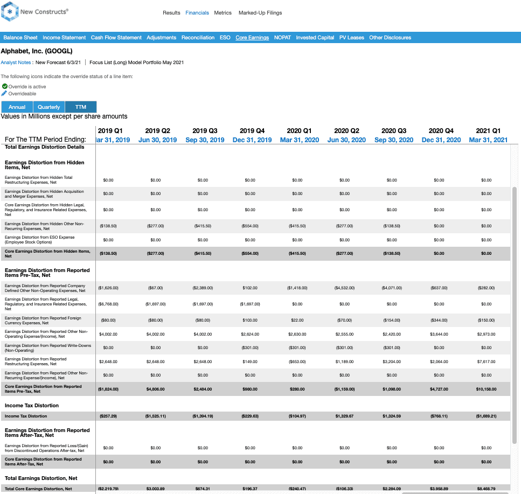Open the Adjustments tab

162,38
